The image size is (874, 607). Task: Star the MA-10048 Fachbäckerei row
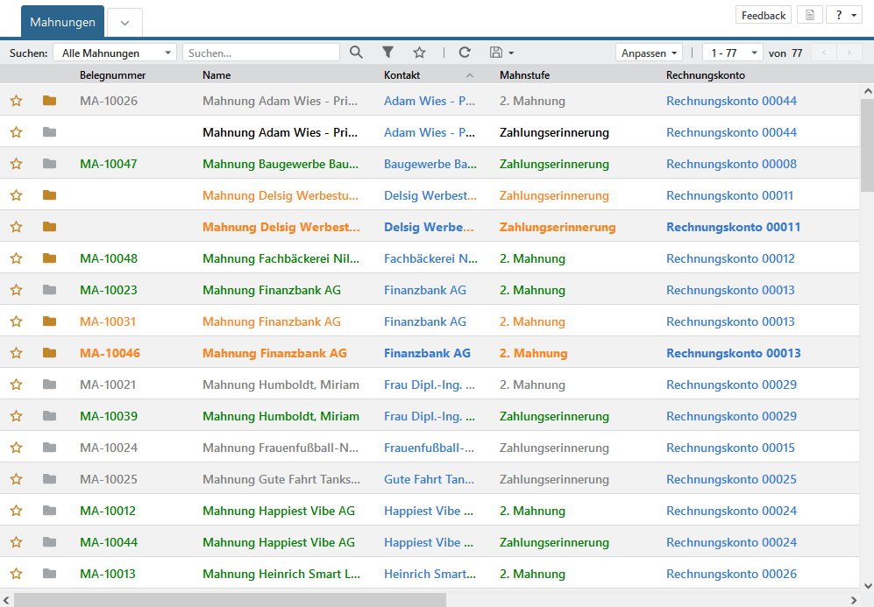point(16,258)
